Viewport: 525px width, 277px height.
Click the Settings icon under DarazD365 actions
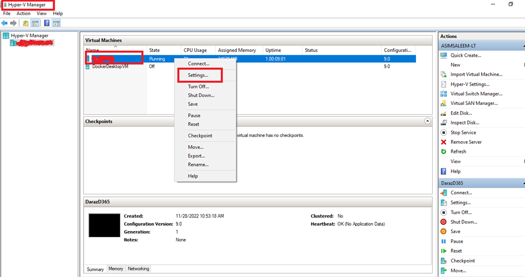[x=443, y=203]
